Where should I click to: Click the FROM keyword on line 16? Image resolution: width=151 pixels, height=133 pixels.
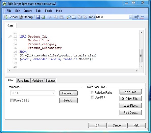tap(23, 52)
